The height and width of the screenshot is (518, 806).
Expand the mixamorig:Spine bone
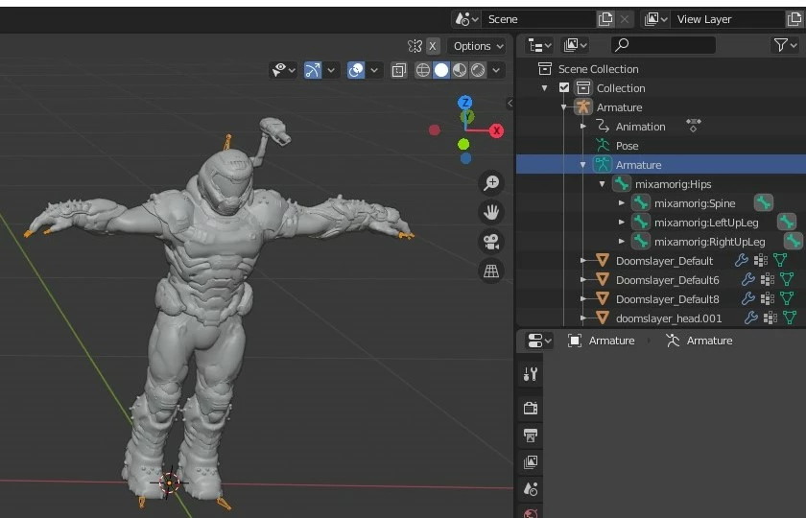pyautogui.click(x=622, y=203)
